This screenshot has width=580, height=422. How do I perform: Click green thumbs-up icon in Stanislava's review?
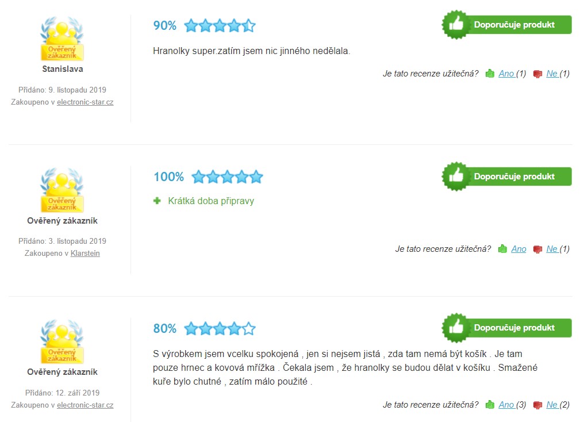pos(490,74)
